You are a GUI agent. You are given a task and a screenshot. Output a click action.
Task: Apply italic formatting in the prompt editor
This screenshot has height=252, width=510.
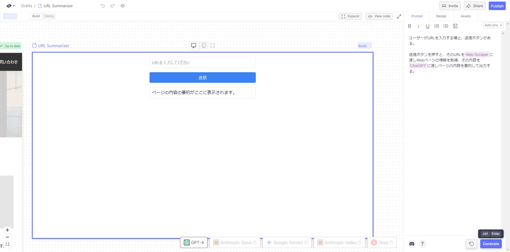pos(418,26)
